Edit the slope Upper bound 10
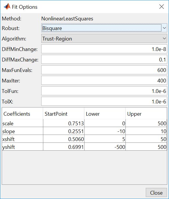 point(146,131)
